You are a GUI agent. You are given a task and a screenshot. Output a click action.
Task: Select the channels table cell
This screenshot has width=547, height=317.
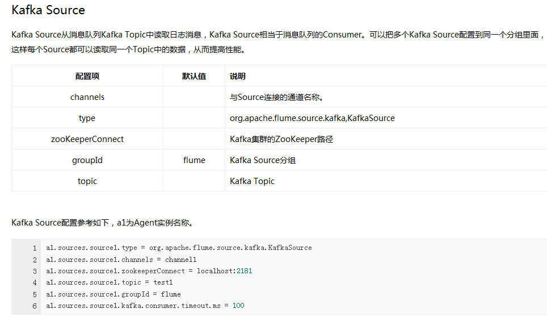(x=87, y=97)
